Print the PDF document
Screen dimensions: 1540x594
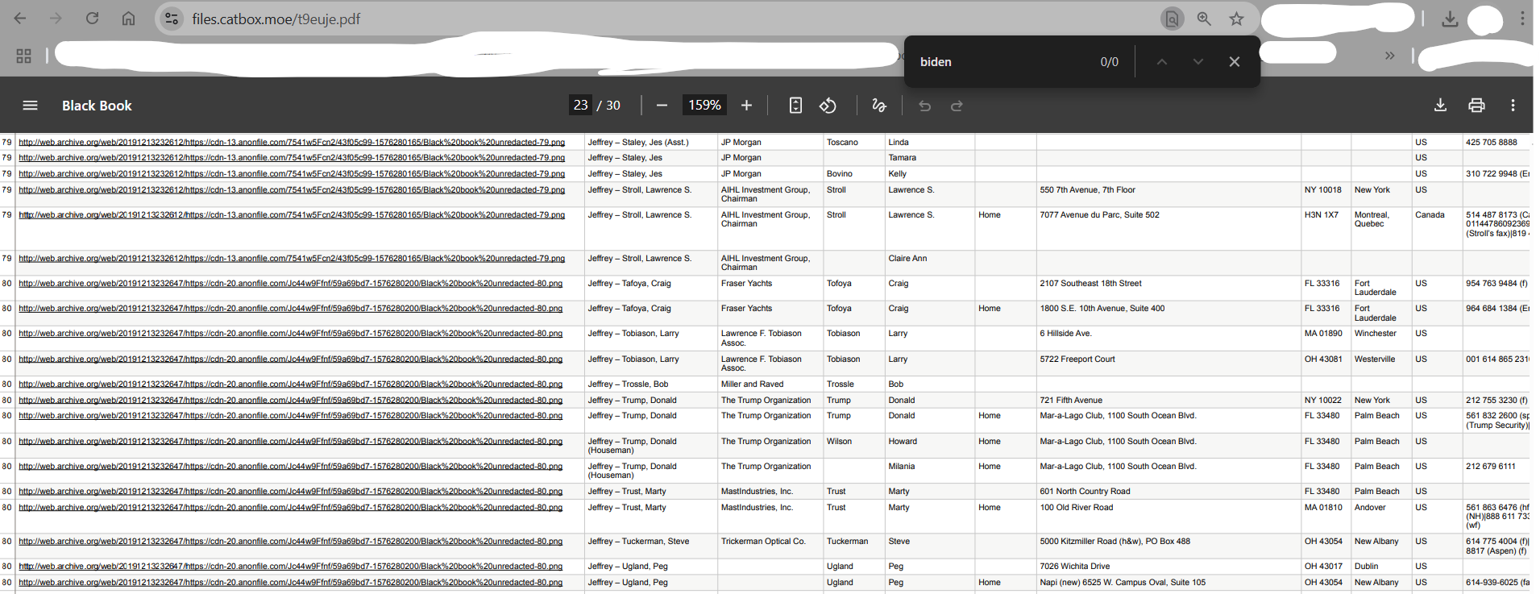(x=1476, y=106)
